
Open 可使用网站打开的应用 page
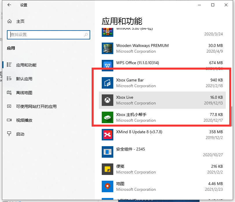point(36,106)
